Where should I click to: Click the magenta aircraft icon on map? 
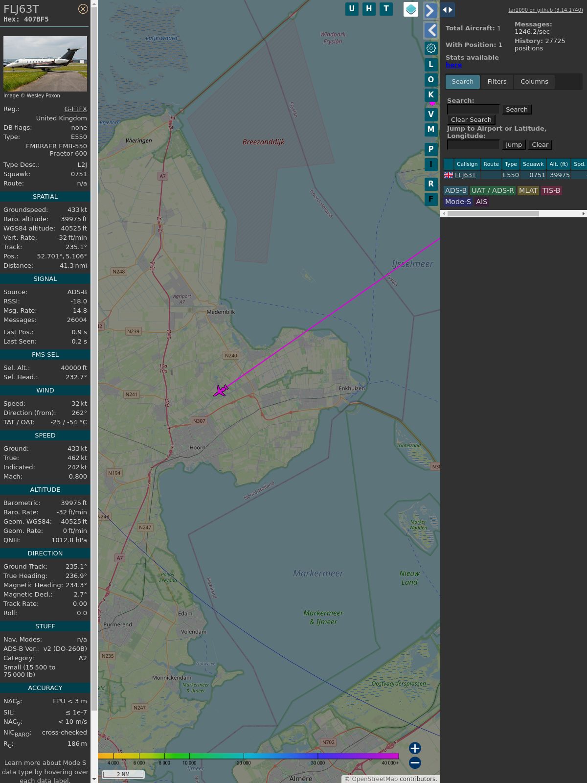(x=221, y=391)
